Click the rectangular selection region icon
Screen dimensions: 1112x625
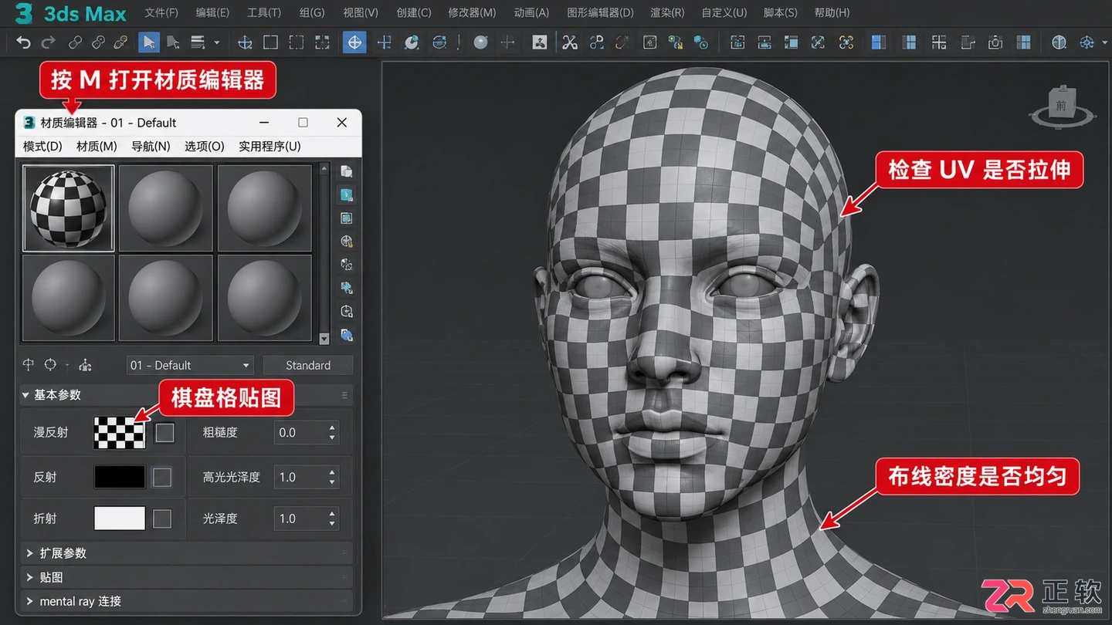[x=270, y=42]
